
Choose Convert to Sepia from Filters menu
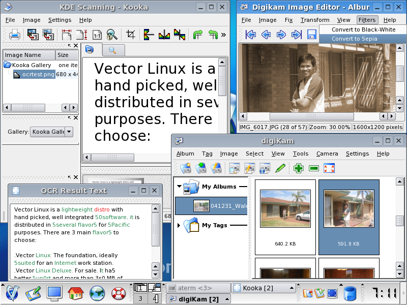[x=355, y=39]
